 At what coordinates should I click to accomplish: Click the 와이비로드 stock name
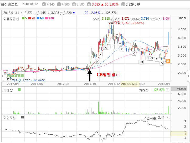9,4
